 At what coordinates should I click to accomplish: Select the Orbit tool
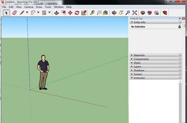click(114, 13)
